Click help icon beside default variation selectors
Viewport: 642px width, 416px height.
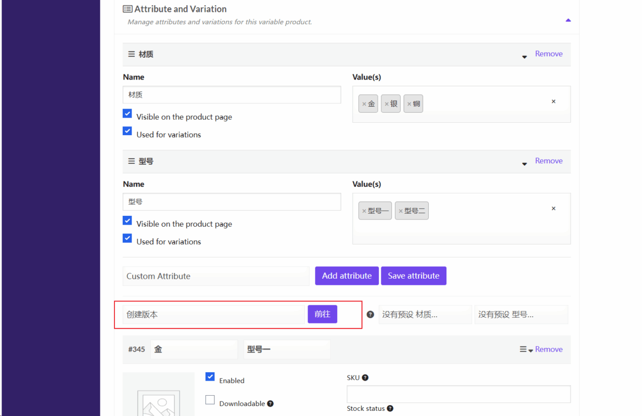(370, 315)
